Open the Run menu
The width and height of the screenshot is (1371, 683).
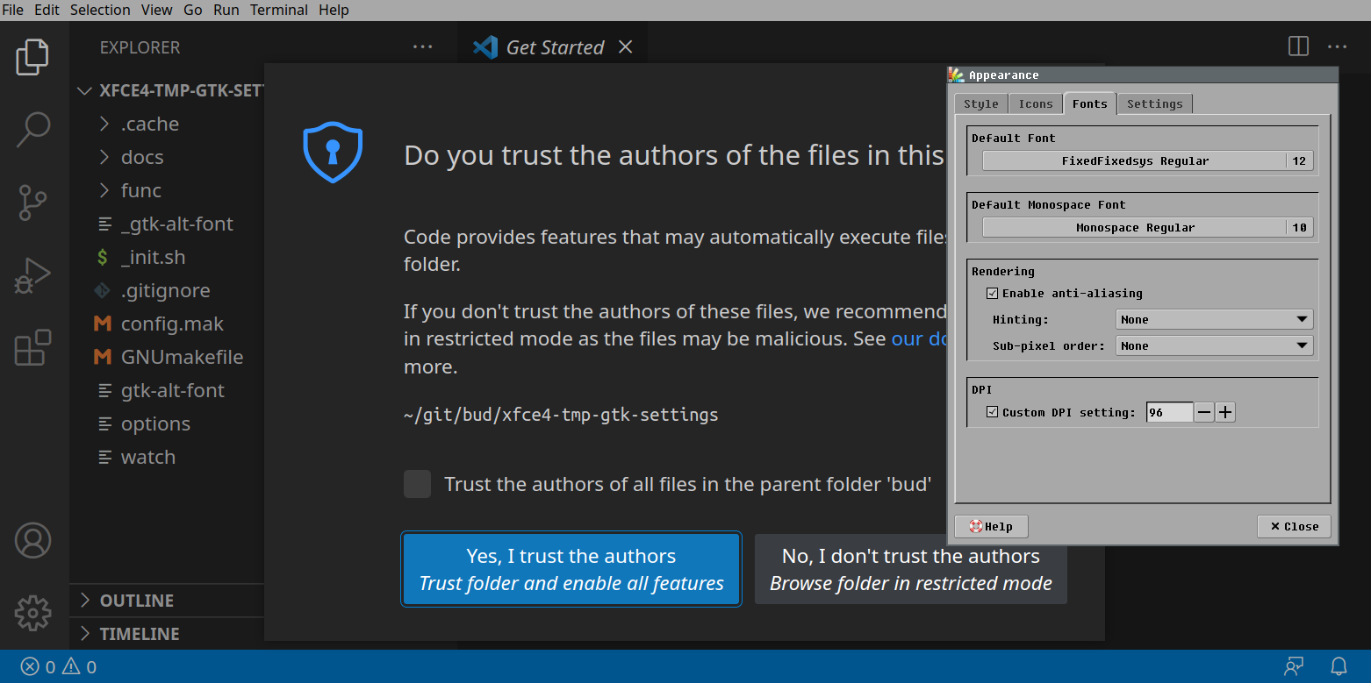[226, 10]
